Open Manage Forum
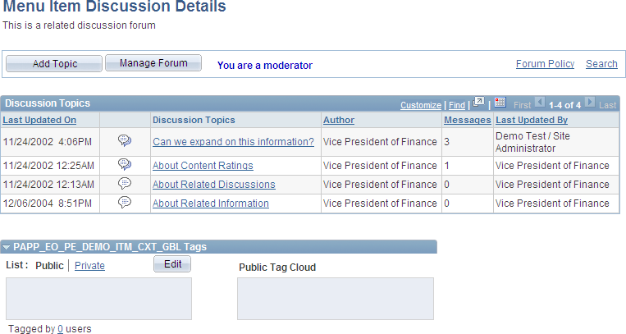The height and width of the screenshot is (334, 626). point(153,62)
